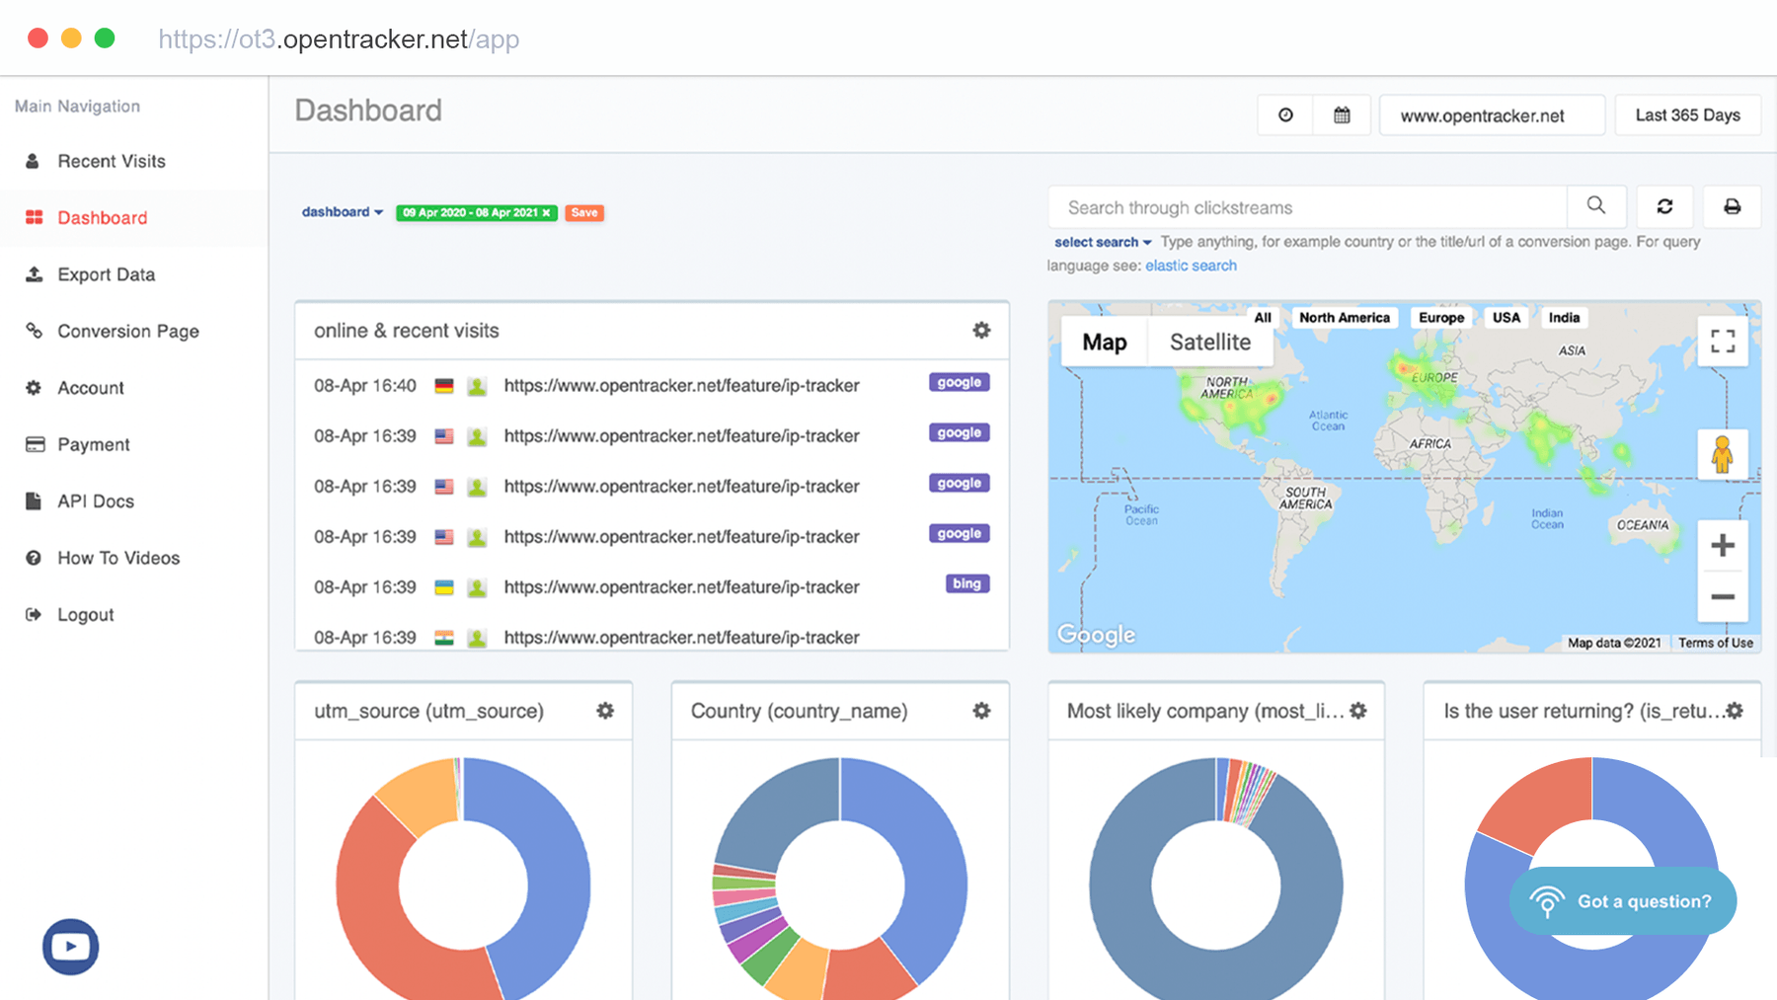Open the Recent Visits section
The image size is (1777, 1000).
coord(110,161)
